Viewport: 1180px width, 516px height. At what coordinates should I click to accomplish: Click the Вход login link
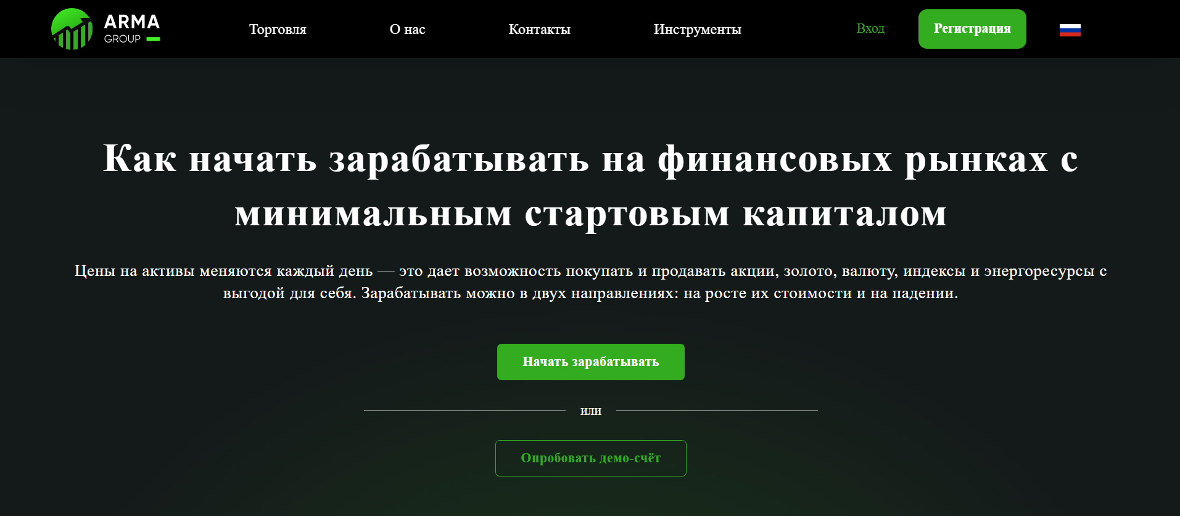tap(870, 28)
